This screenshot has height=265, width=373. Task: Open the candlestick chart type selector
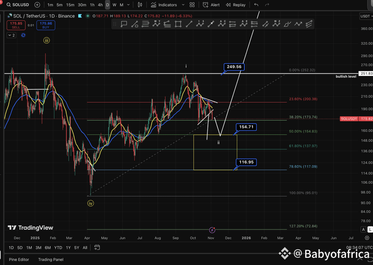tap(140, 5)
